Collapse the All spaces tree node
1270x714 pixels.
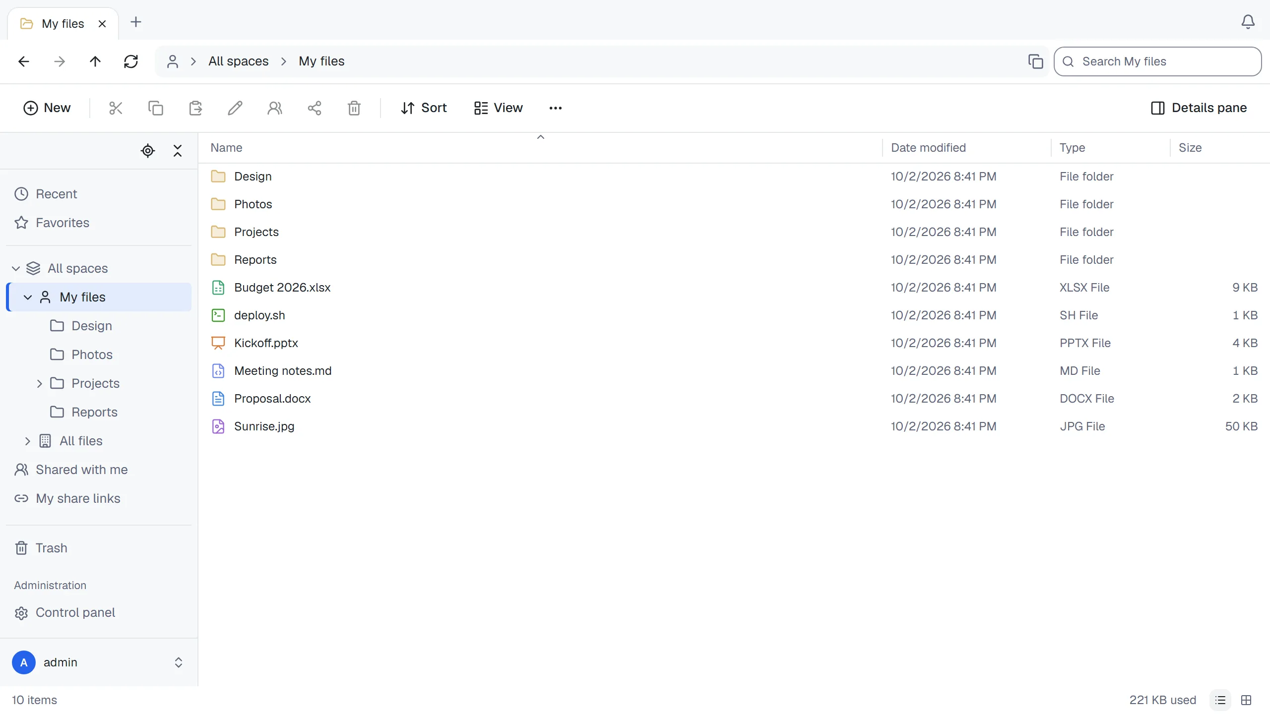[16, 268]
